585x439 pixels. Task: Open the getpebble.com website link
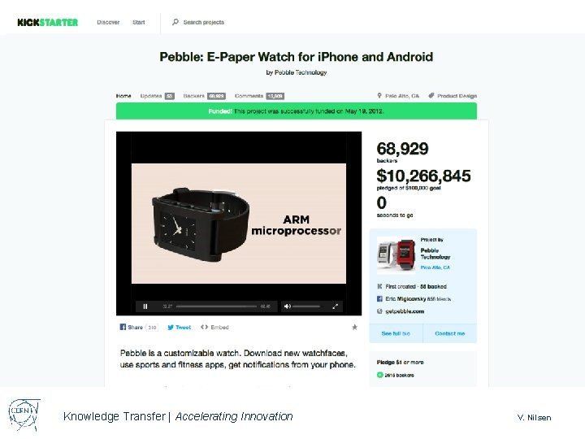point(405,311)
